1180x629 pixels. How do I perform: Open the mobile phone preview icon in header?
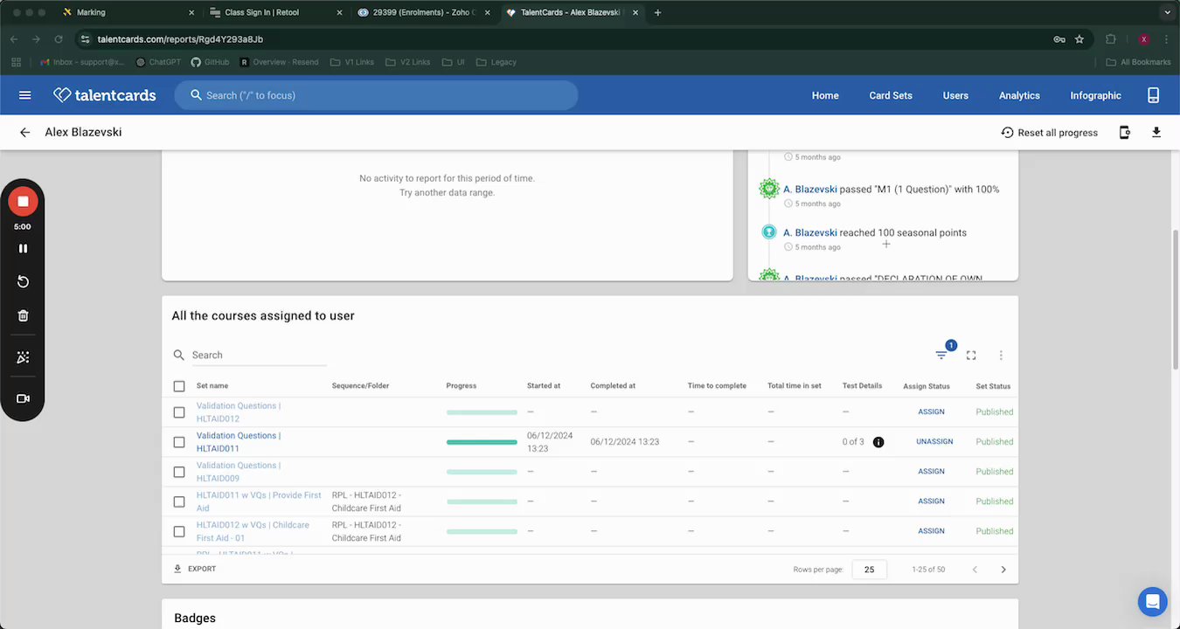click(1153, 95)
